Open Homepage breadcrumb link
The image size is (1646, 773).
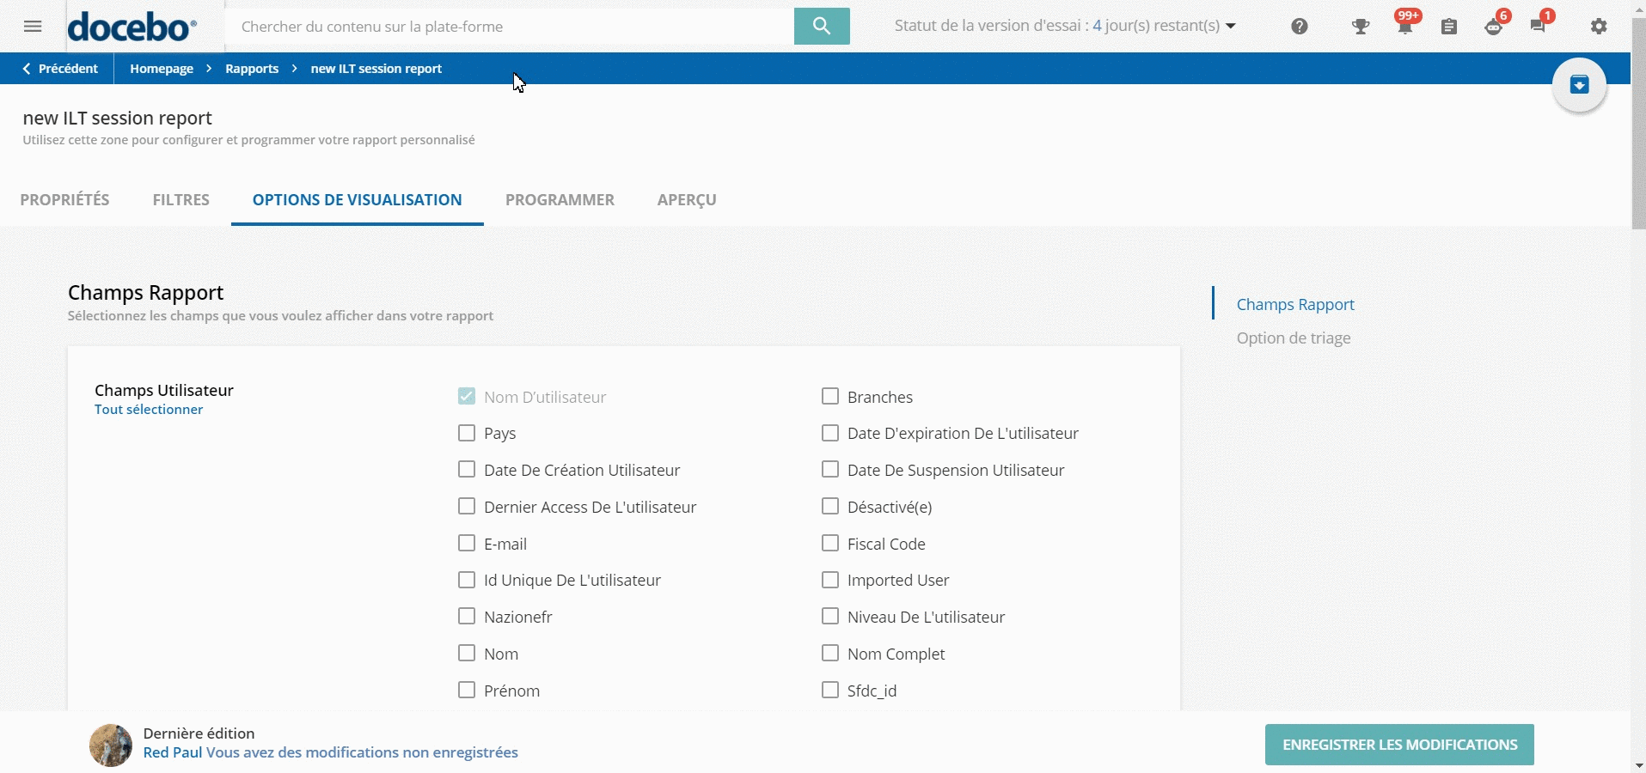162,69
